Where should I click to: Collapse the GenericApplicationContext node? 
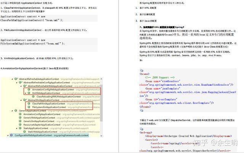(12, 111)
